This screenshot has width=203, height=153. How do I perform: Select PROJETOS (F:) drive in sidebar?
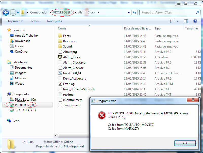point(24,105)
